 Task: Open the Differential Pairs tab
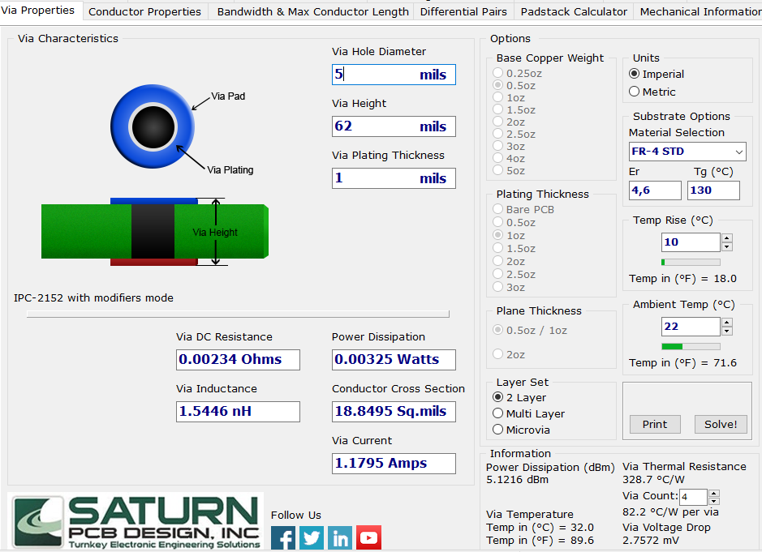click(463, 11)
